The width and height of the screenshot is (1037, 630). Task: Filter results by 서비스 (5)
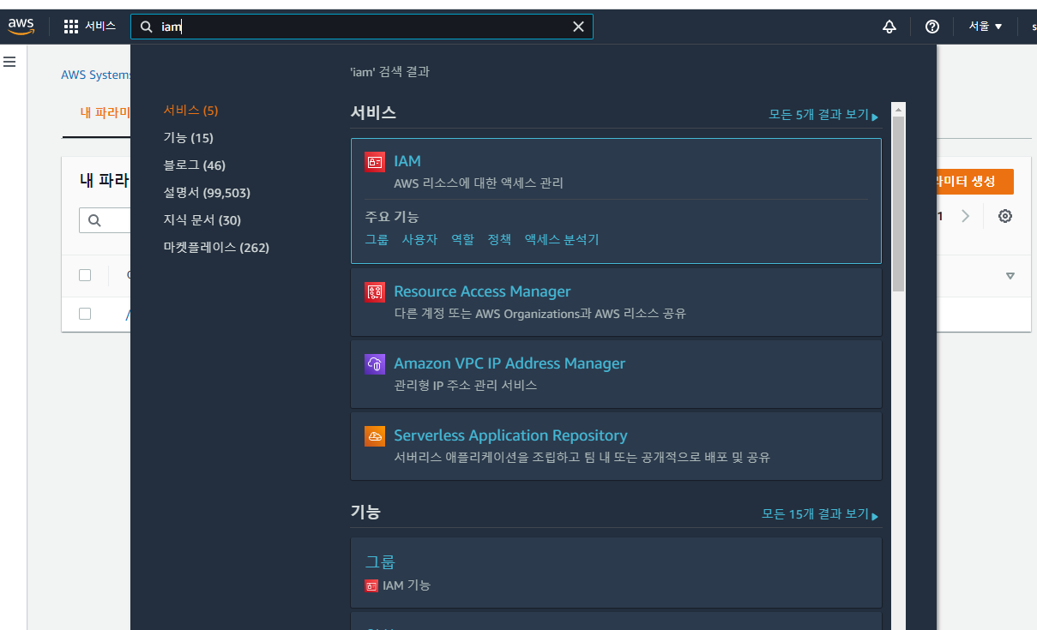pyautogui.click(x=190, y=111)
